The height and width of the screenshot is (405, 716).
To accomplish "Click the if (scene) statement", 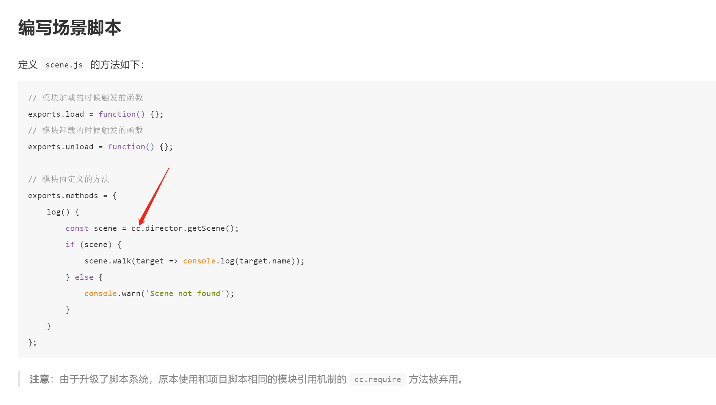I will click(93, 245).
